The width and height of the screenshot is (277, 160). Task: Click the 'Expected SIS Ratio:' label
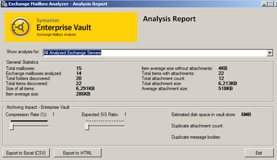tap(100, 115)
